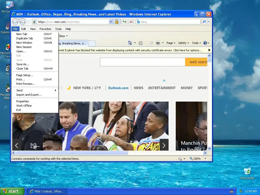Open the address bar URL dropdown

(x=111, y=22)
